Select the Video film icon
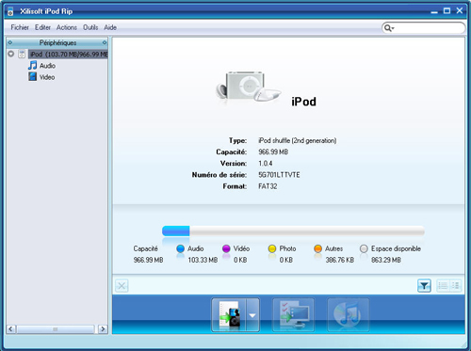 pyautogui.click(x=32, y=76)
